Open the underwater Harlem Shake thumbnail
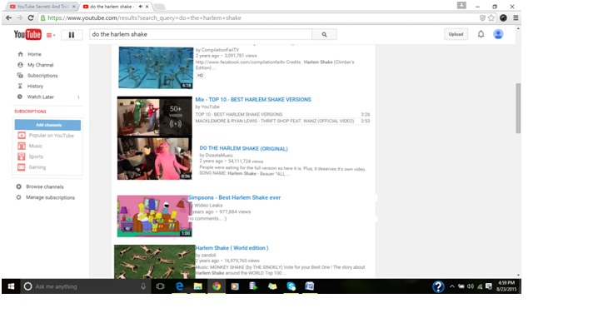Viewport: 613px width, 328px height. pos(156,67)
